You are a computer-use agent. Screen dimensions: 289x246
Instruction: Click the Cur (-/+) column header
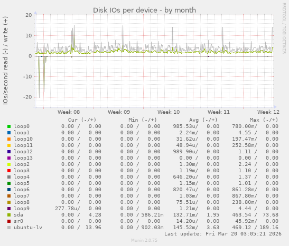[82, 120]
